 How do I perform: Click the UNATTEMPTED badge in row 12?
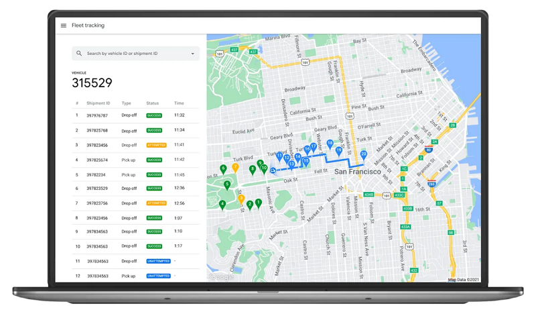(x=158, y=276)
